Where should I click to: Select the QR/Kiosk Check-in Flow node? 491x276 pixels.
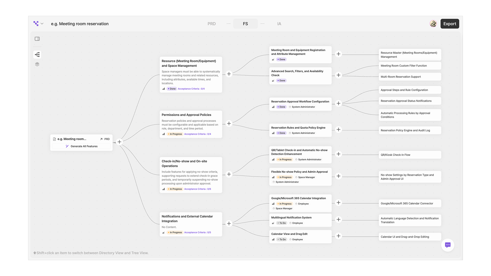point(410,155)
